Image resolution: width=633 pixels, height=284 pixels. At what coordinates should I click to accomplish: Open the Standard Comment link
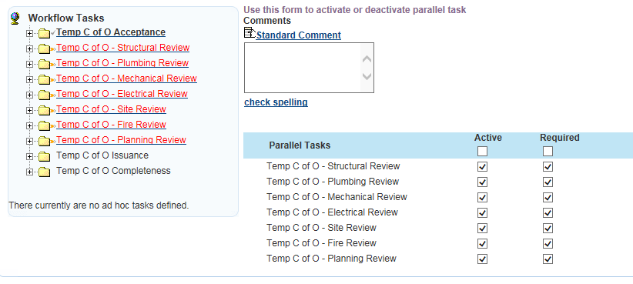coord(298,35)
